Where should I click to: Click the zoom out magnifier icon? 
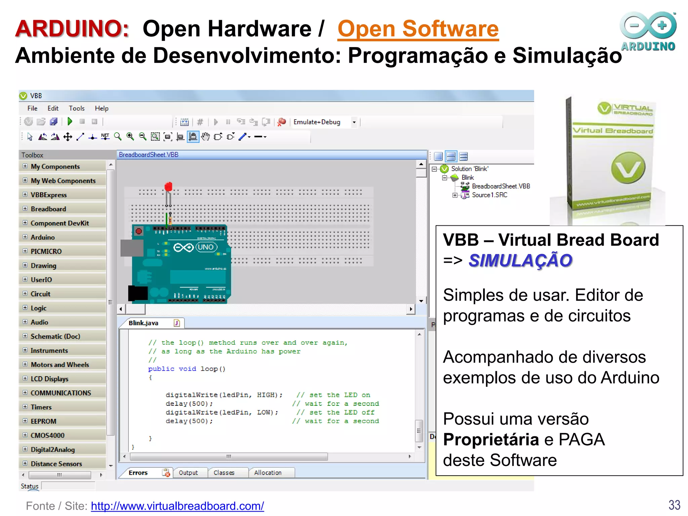[x=143, y=137]
